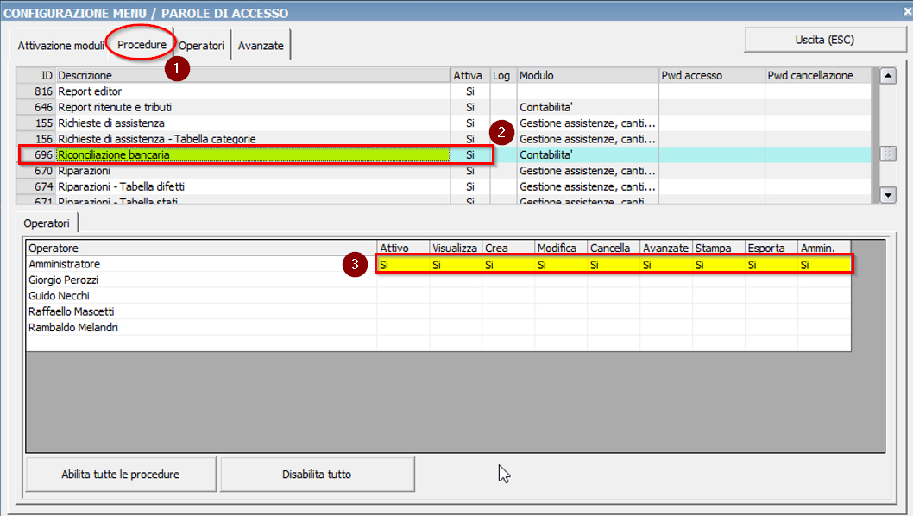Select the Report editor row

250,91
